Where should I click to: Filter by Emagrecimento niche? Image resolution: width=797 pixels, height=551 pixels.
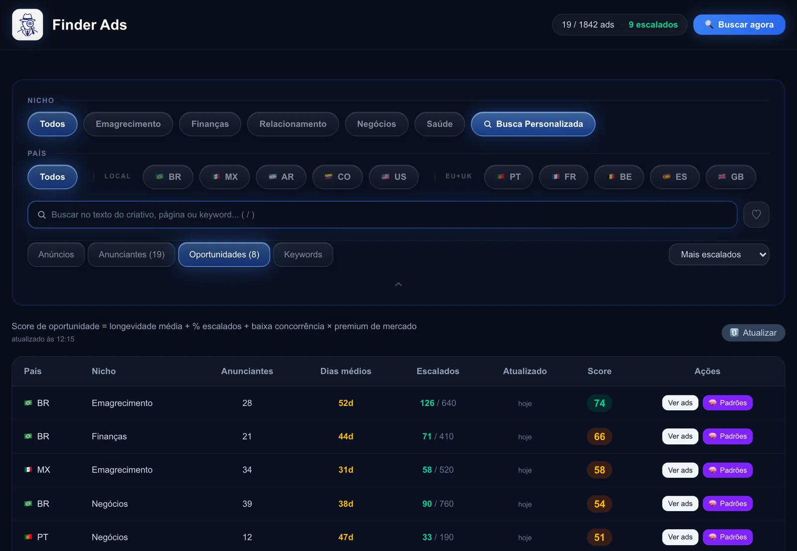[x=128, y=124]
